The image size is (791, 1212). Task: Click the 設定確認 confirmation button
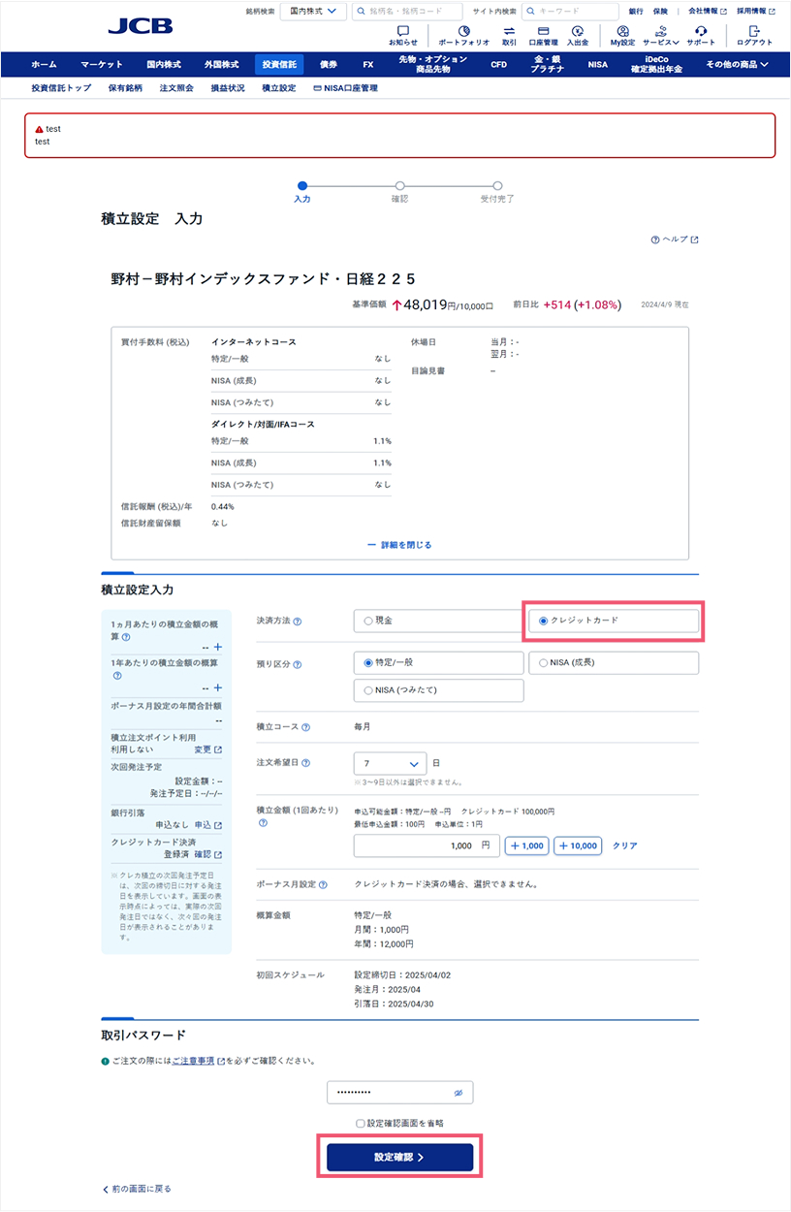click(x=398, y=1156)
